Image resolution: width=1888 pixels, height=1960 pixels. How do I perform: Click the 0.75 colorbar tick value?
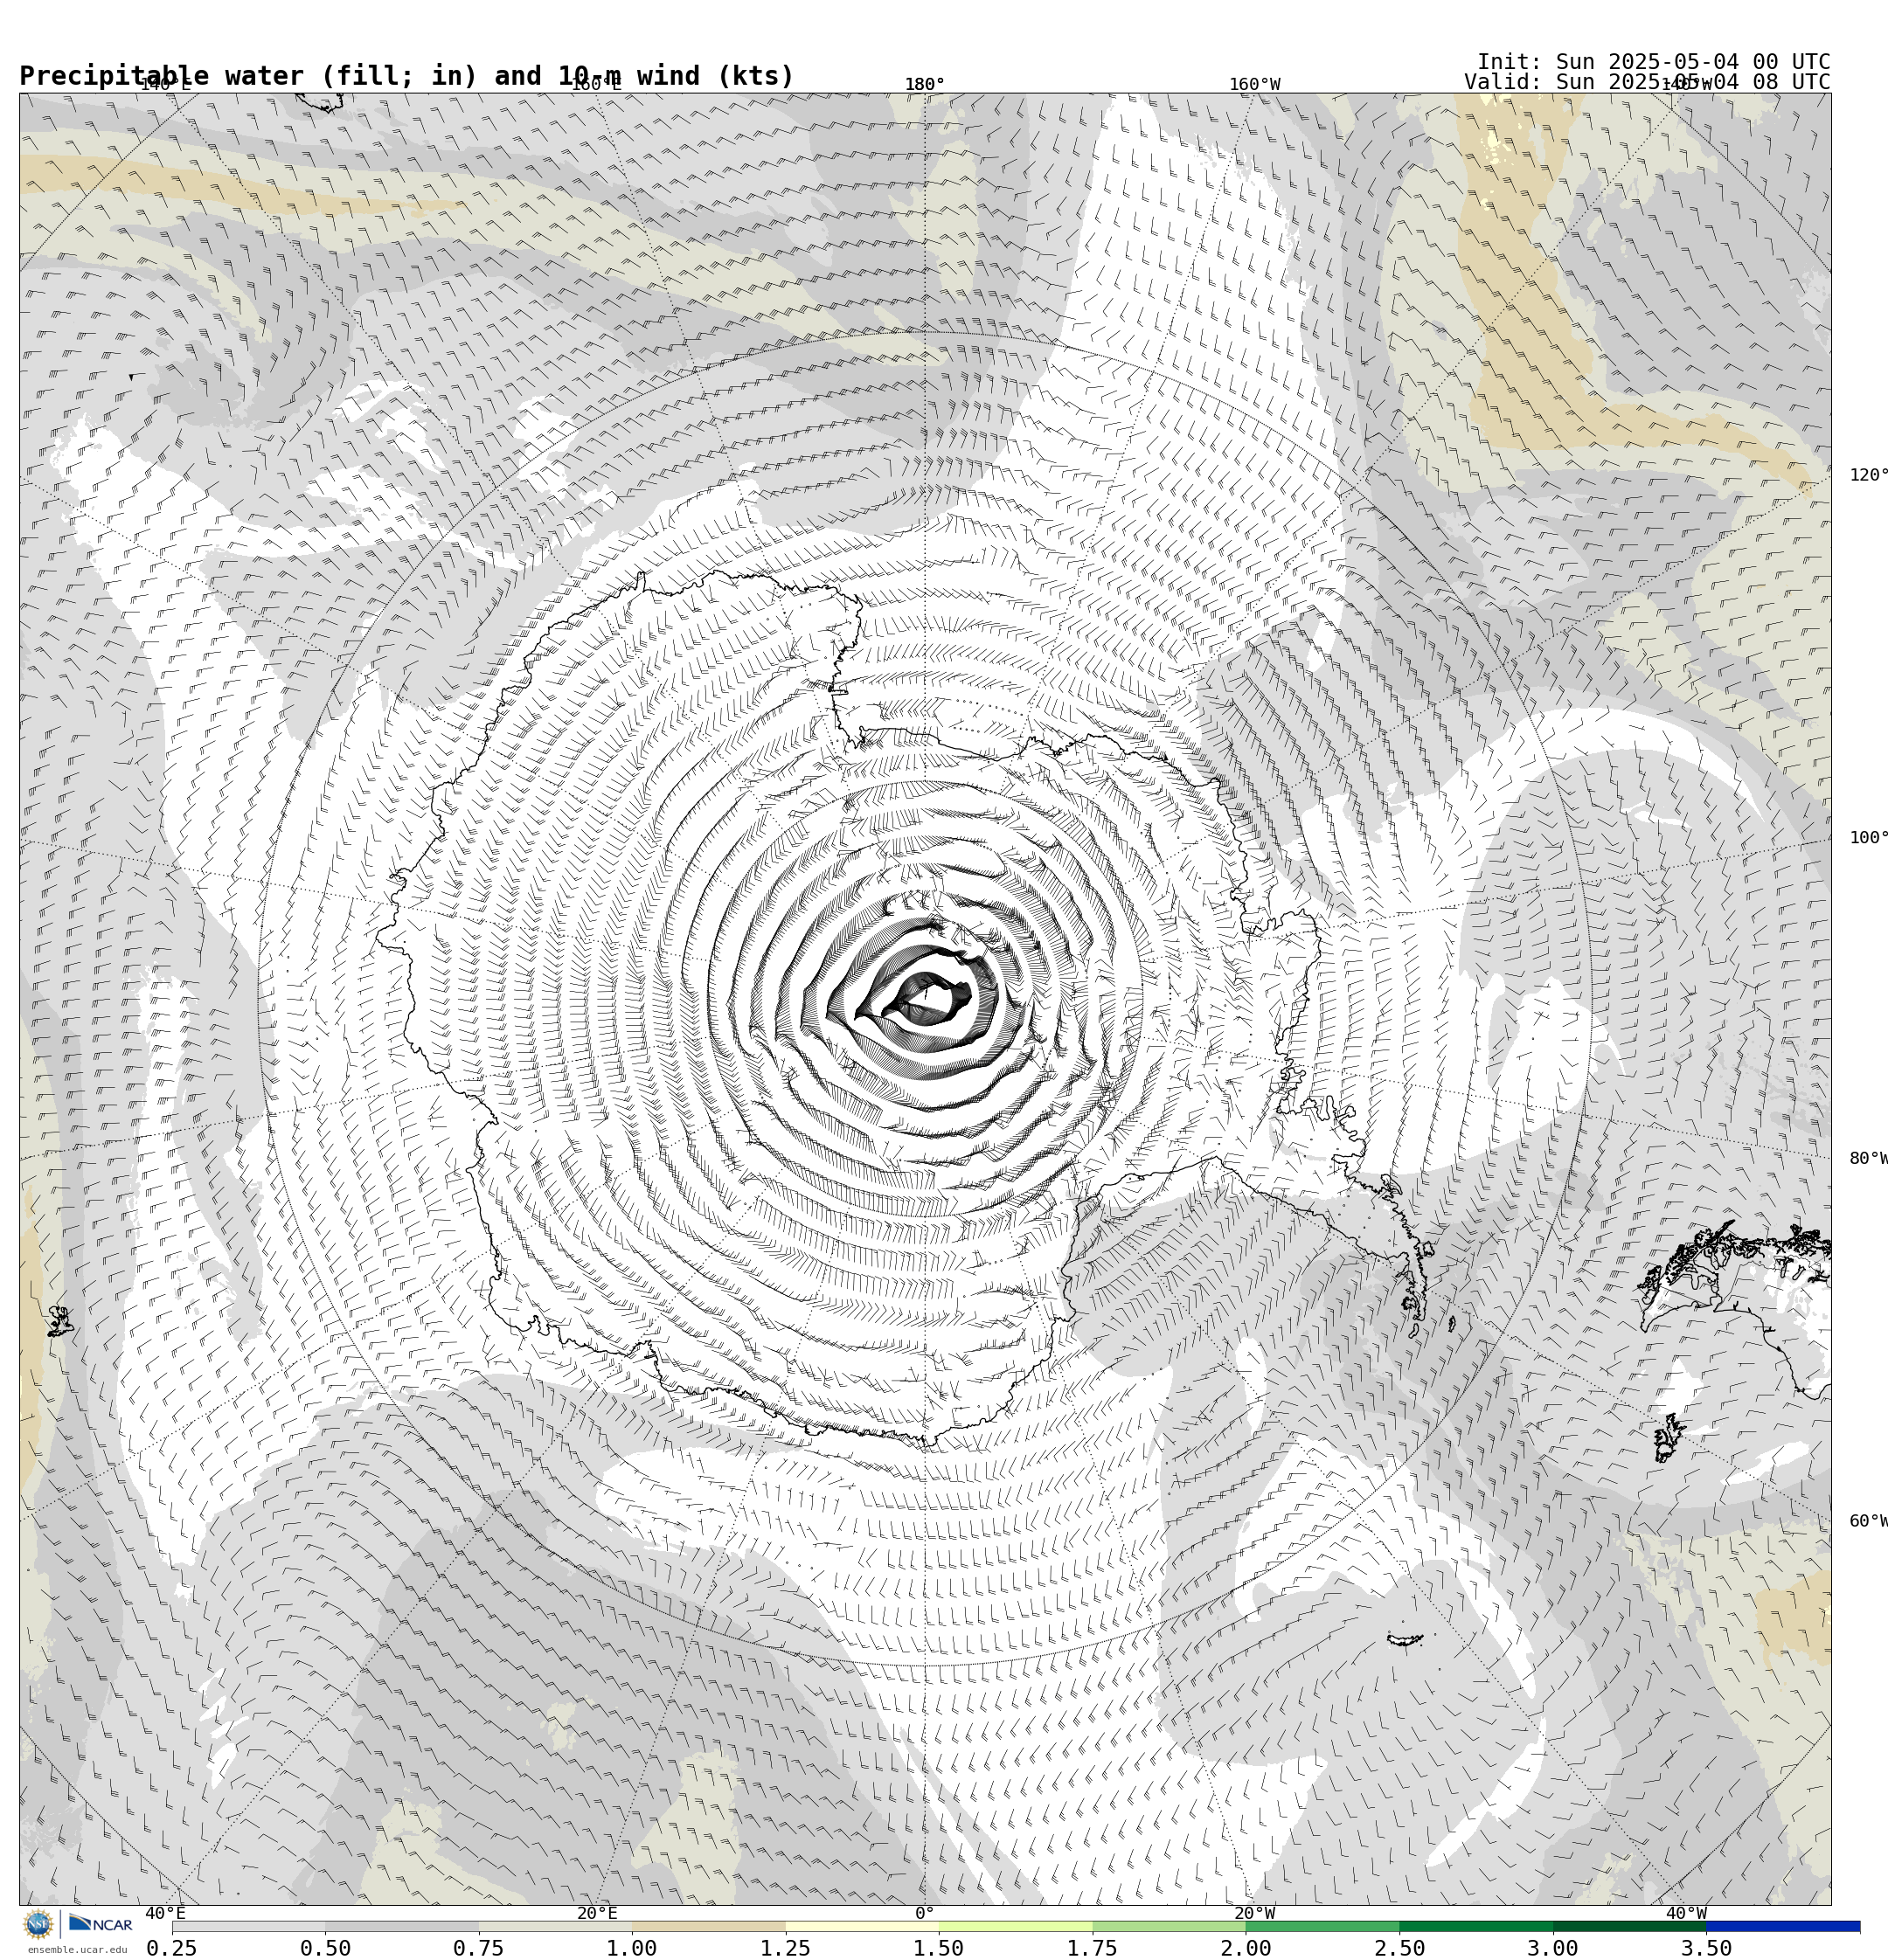tap(478, 1948)
